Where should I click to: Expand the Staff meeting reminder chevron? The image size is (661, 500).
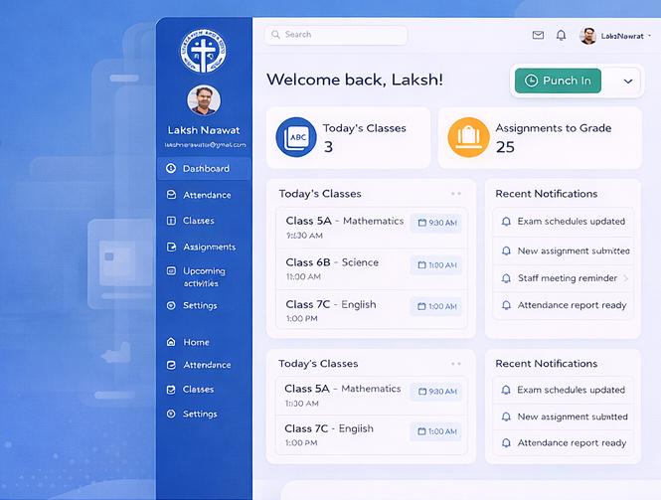point(625,278)
